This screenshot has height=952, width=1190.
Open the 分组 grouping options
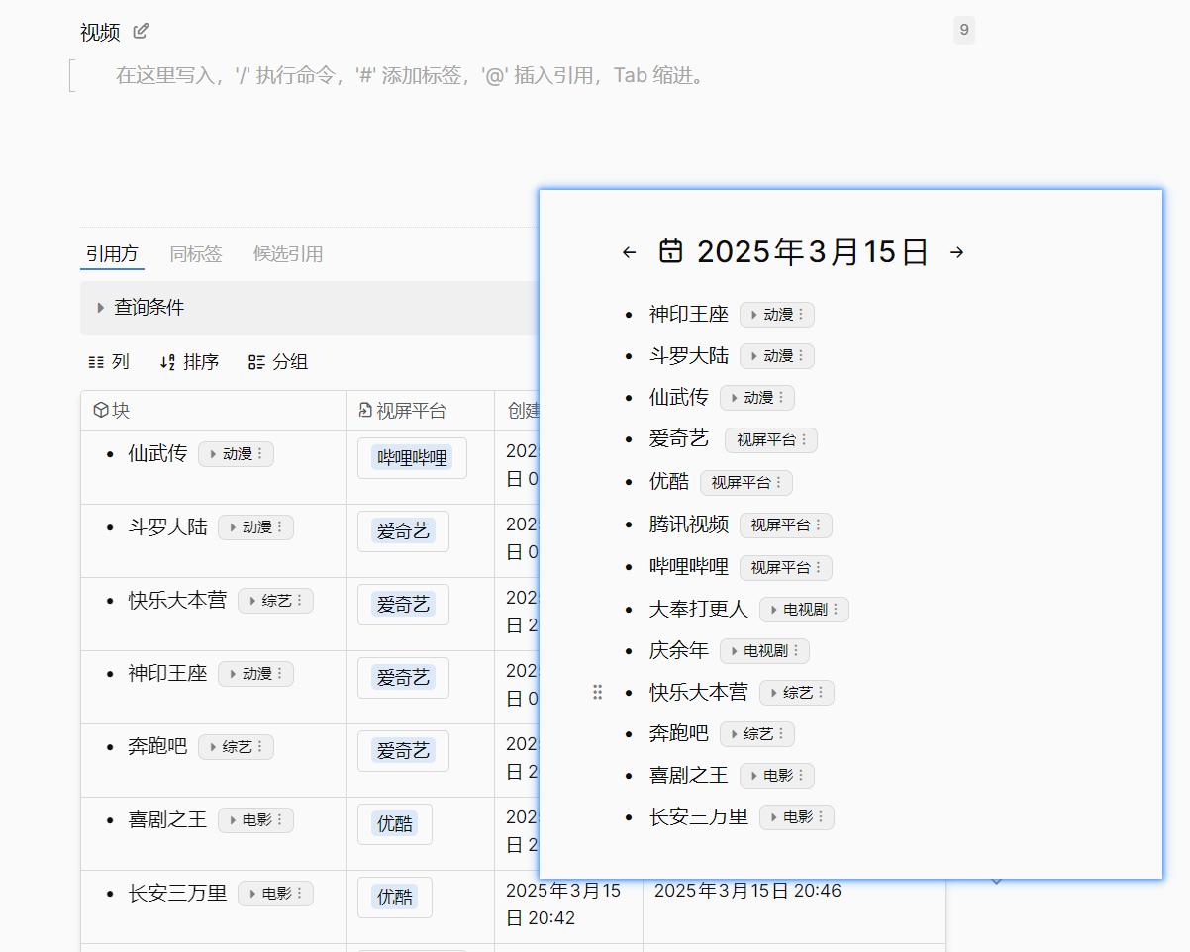[x=278, y=362]
